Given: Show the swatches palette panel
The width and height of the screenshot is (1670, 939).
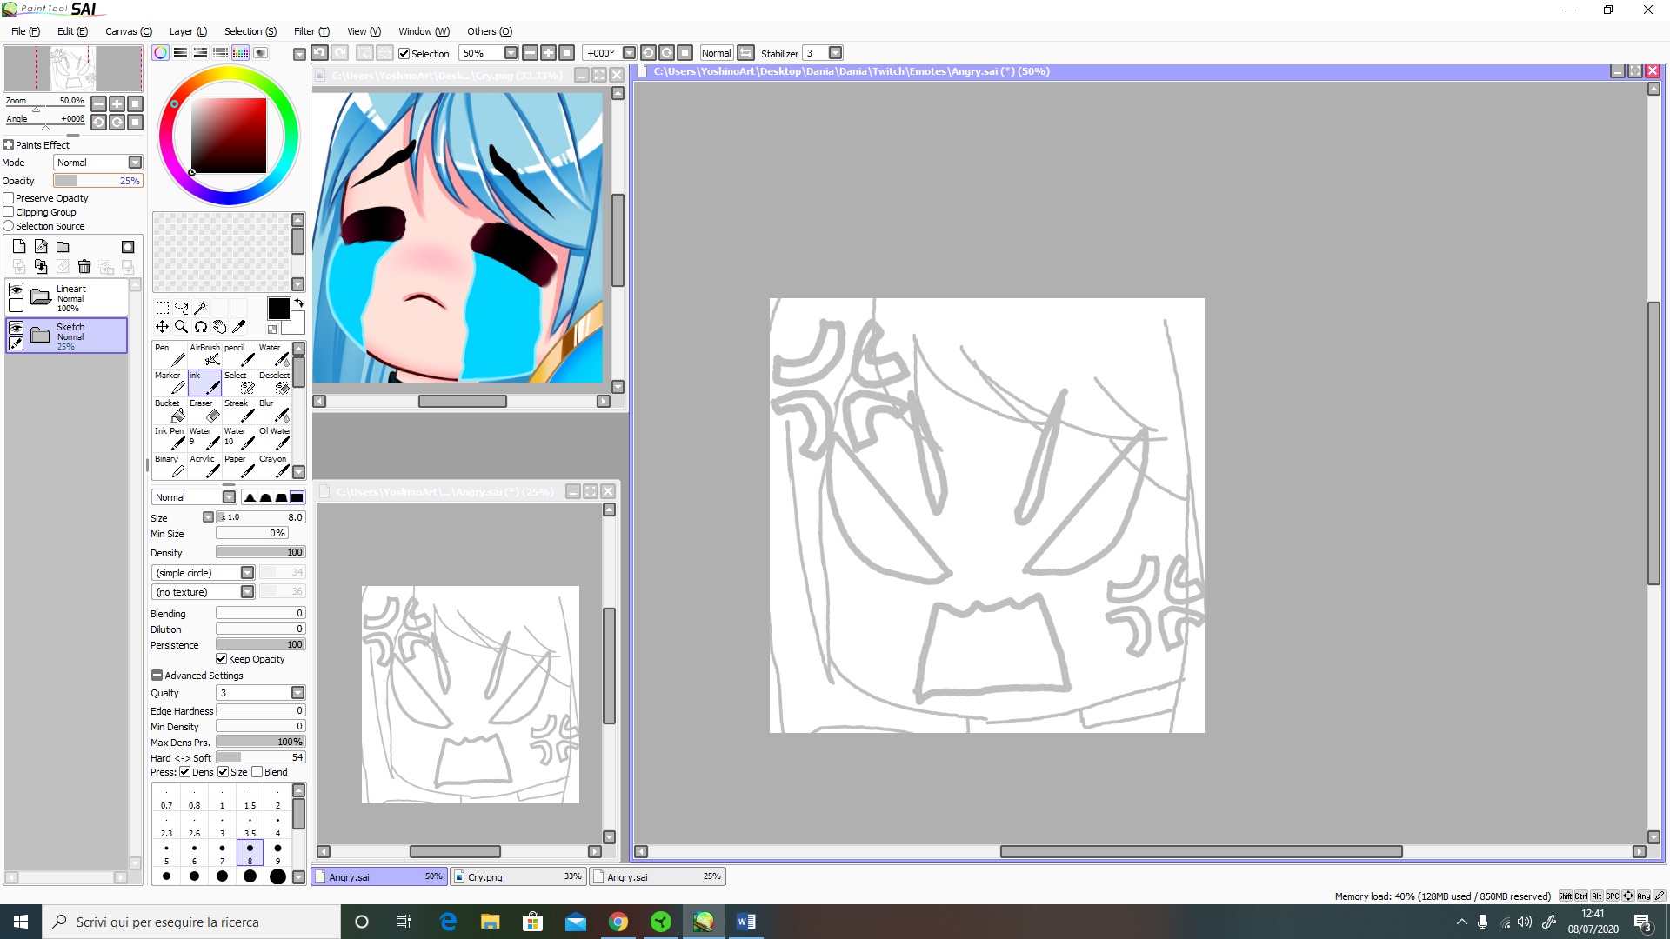Looking at the screenshot, I should click(241, 53).
